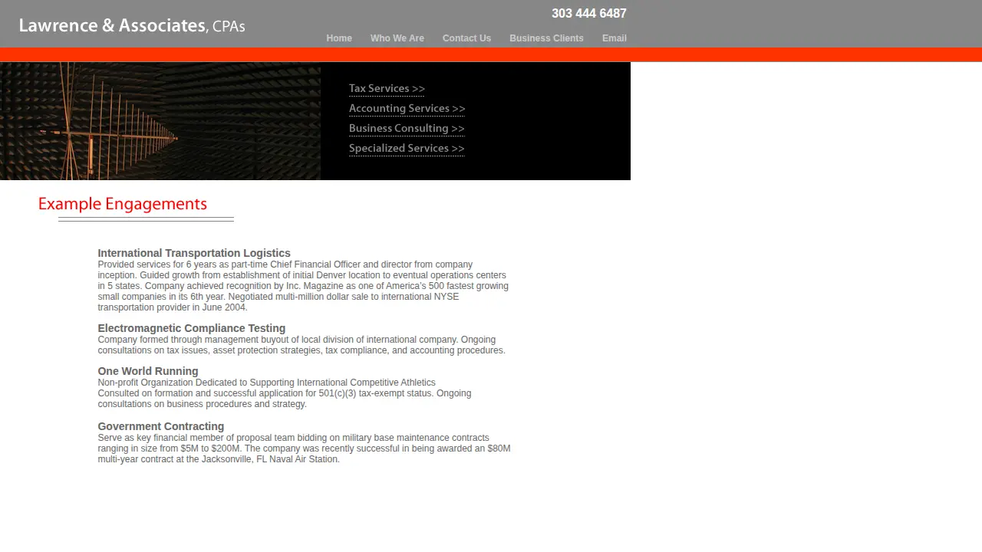Click the line starting 'Company formed through management buyout'
The image size is (982, 552).
[x=296, y=340]
